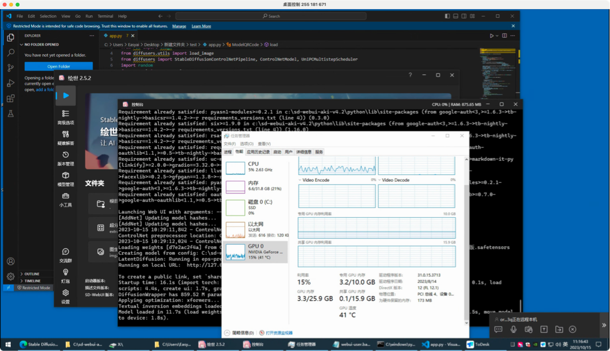Open Explorer views more actions ellipsis

pyautogui.click(x=92, y=35)
